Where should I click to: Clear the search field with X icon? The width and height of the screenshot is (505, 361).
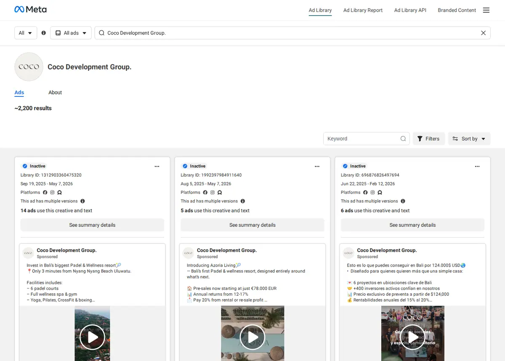click(483, 33)
